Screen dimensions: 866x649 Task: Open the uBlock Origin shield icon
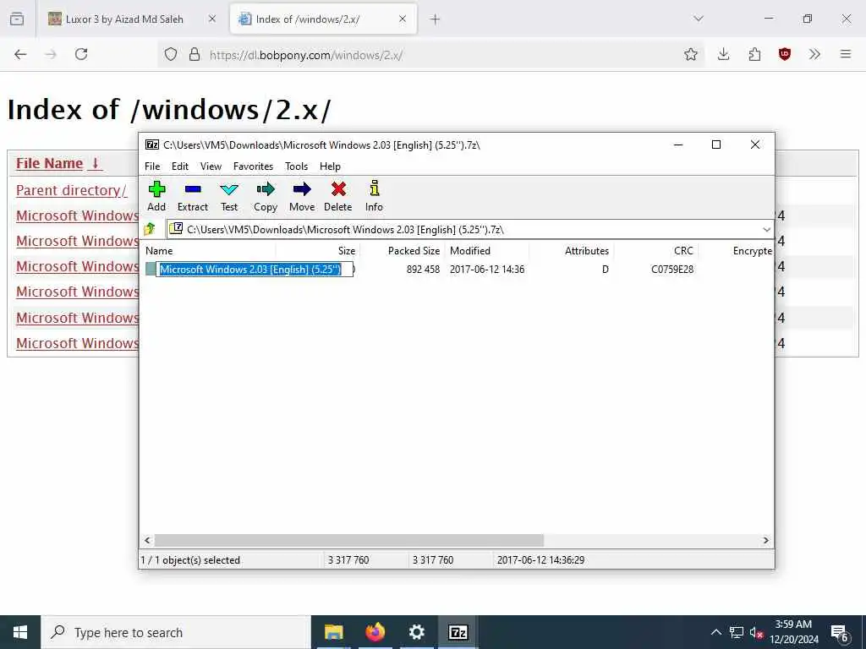784,54
